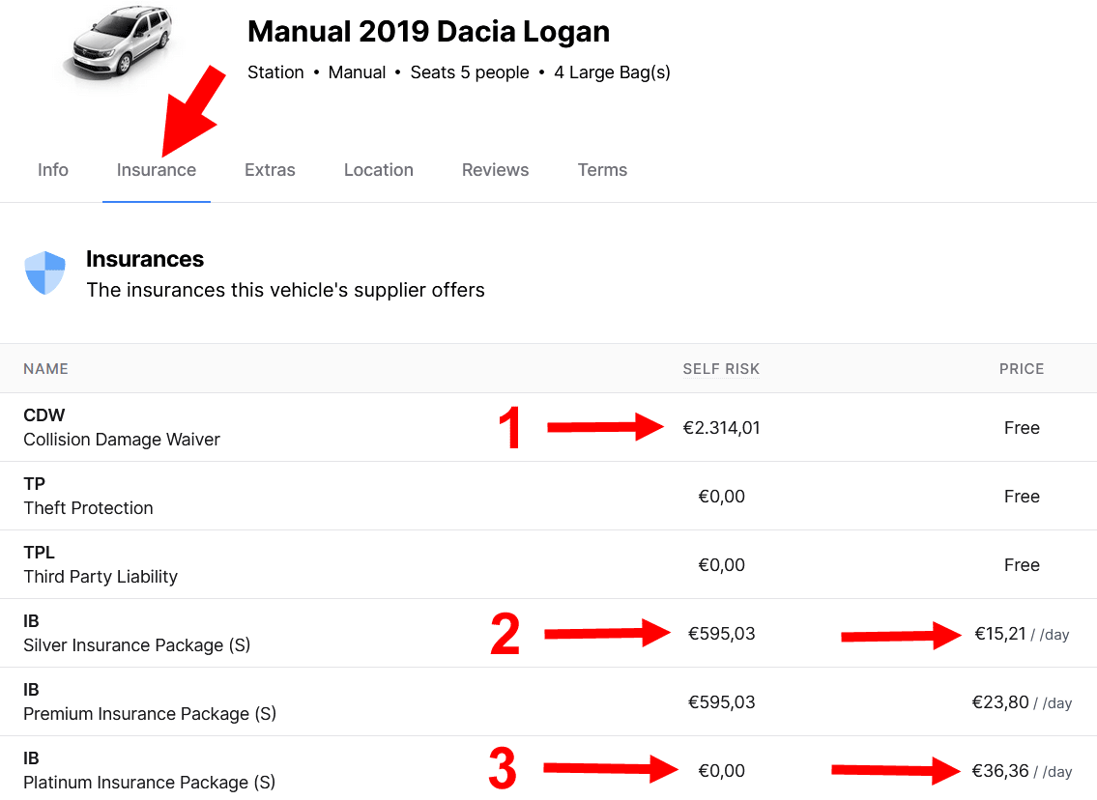Click the 'Station' car type text
This screenshot has width=1097, height=800.
click(275, 72)
